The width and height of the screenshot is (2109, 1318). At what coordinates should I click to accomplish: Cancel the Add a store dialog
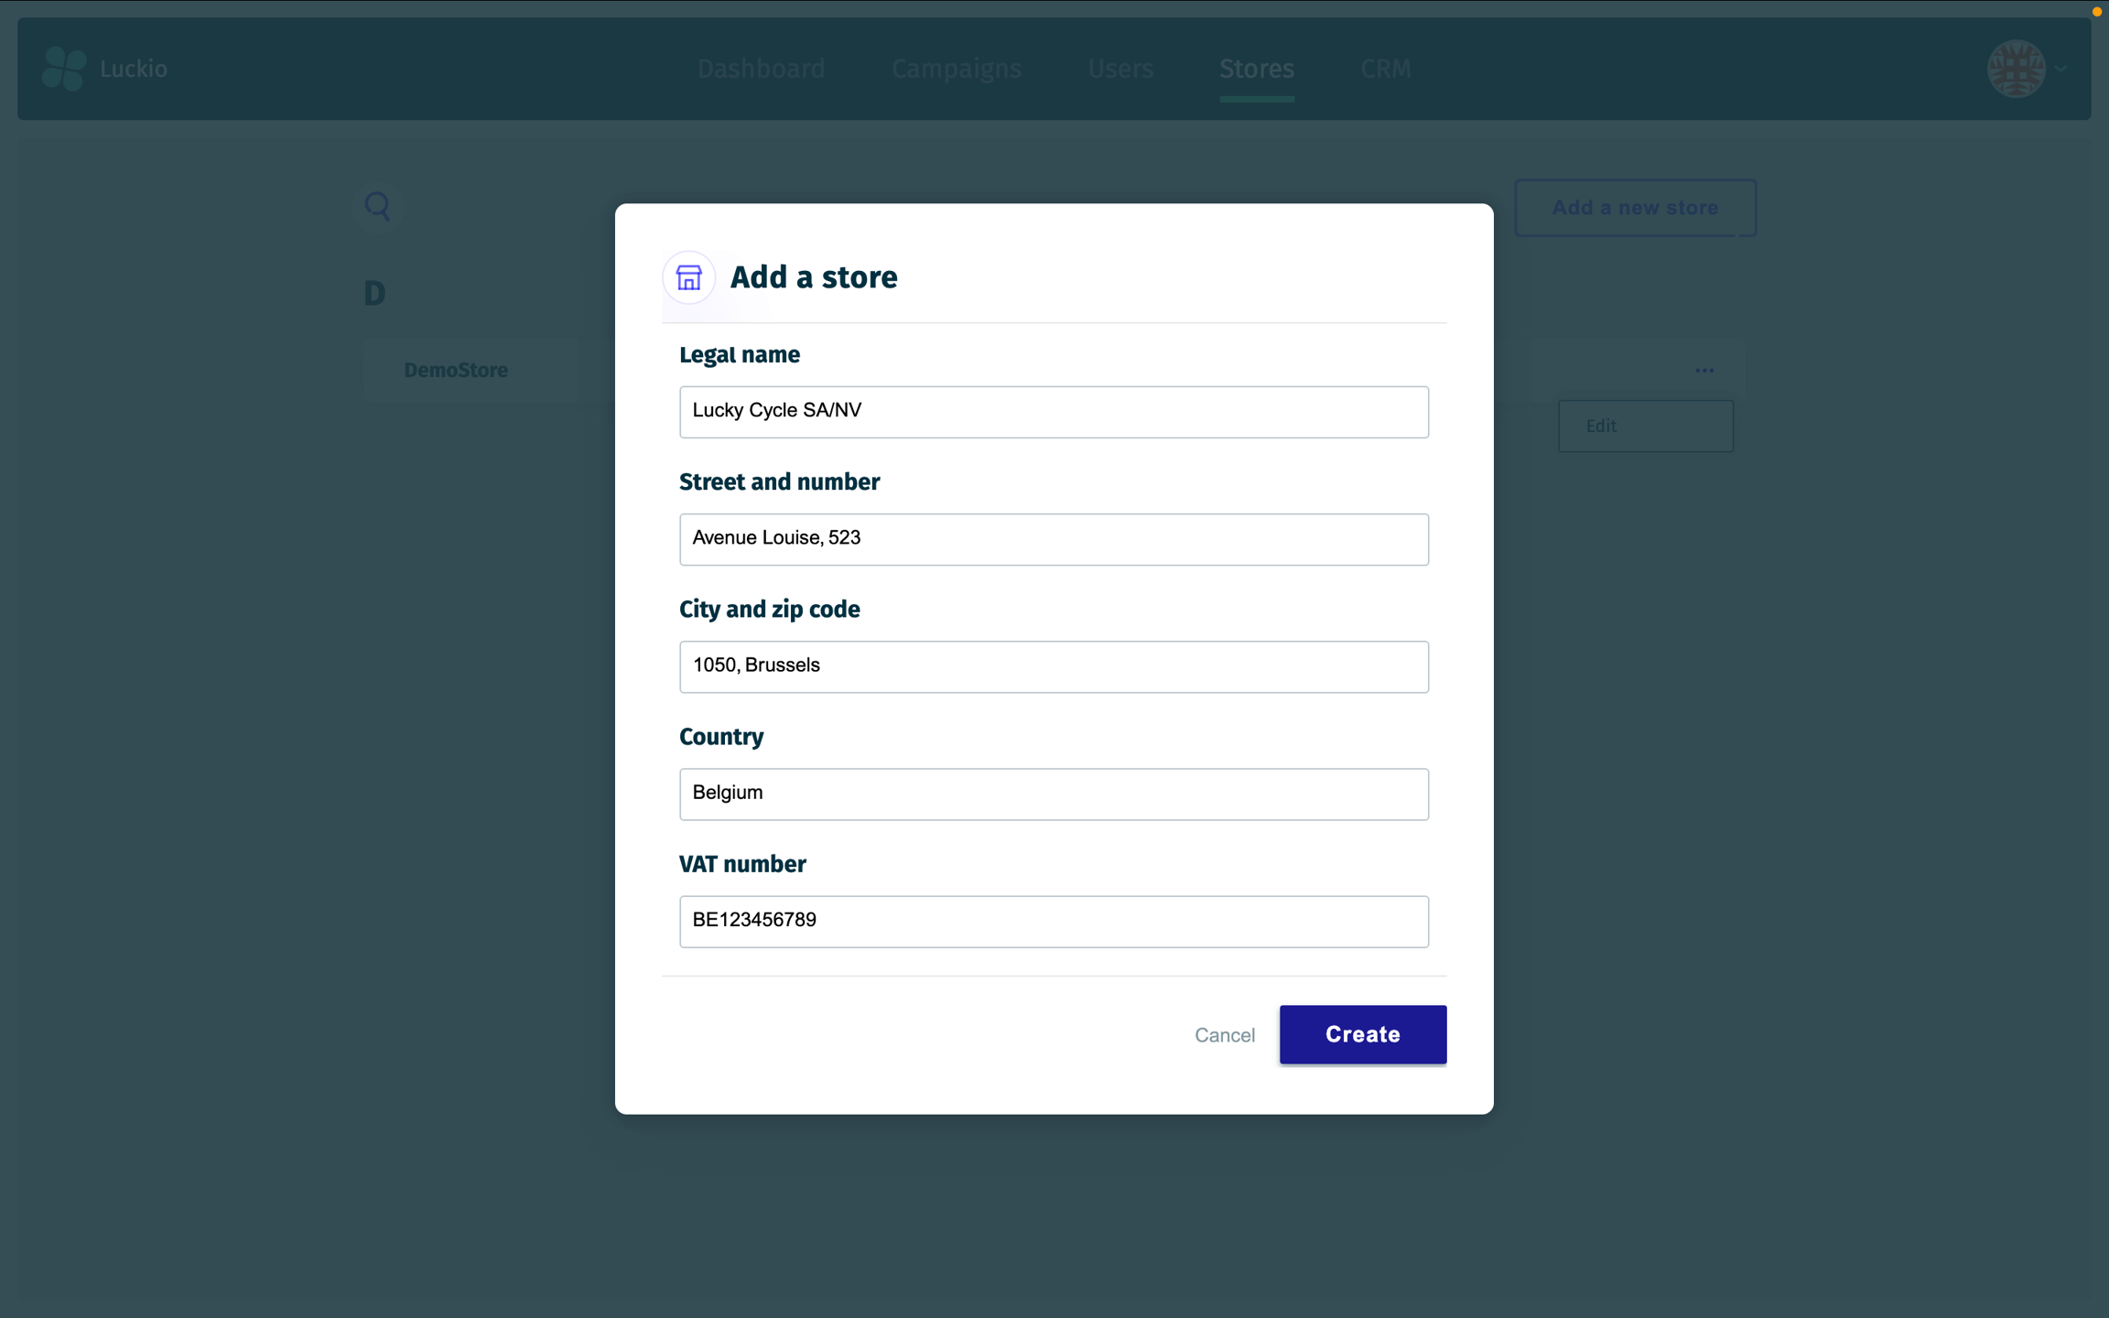(x=1224, y=1035)
